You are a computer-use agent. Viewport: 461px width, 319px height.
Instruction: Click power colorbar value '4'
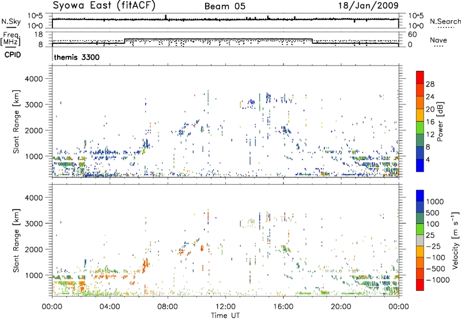click(428, 160)
